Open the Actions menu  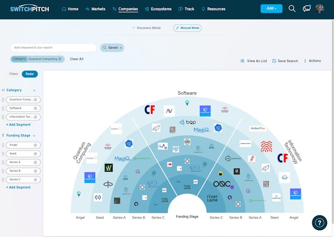[x=312, y=61]
